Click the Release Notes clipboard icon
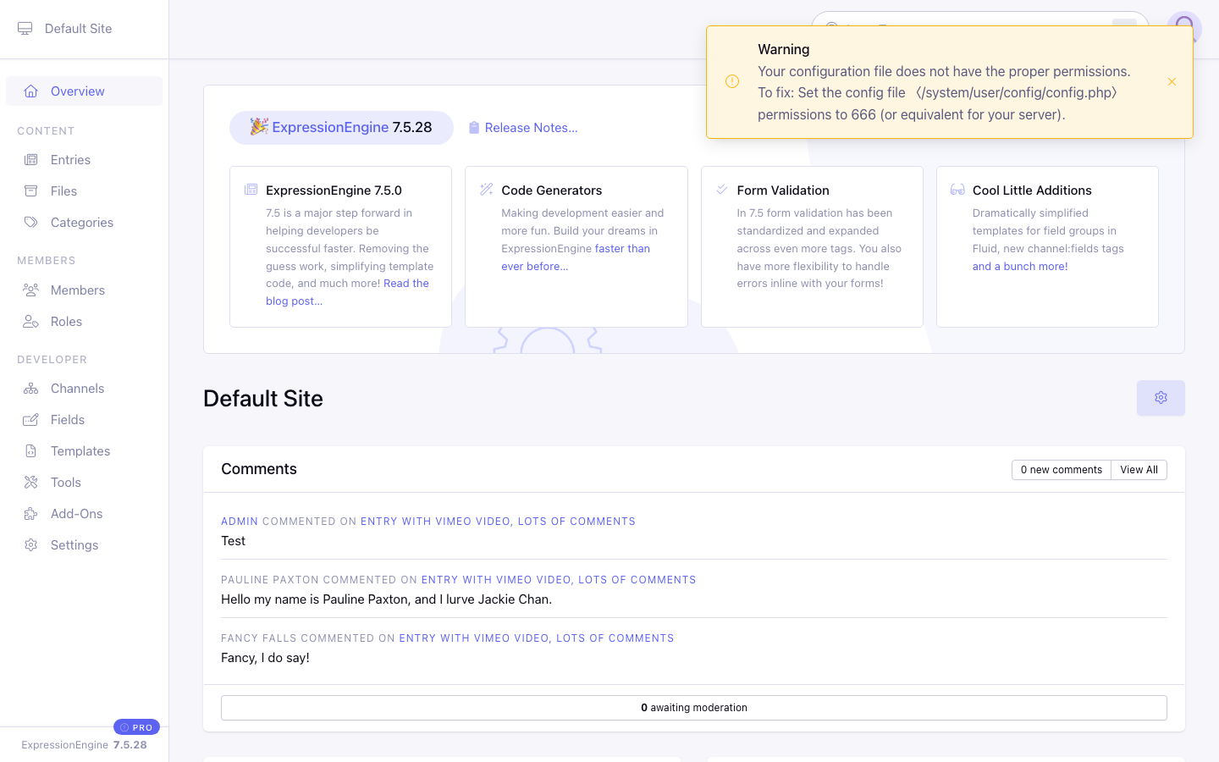Image resolution: width=1219 pixels, height=762 pixels. click(474, 128)
